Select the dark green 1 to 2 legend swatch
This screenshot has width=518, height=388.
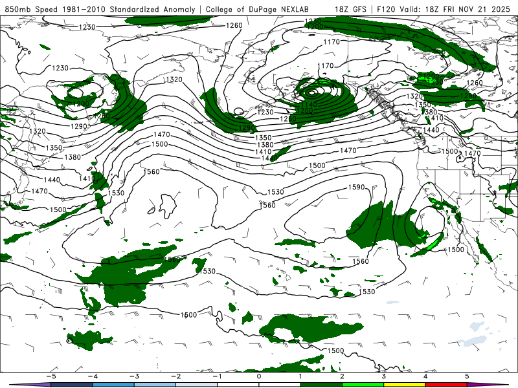pos(321,385)
